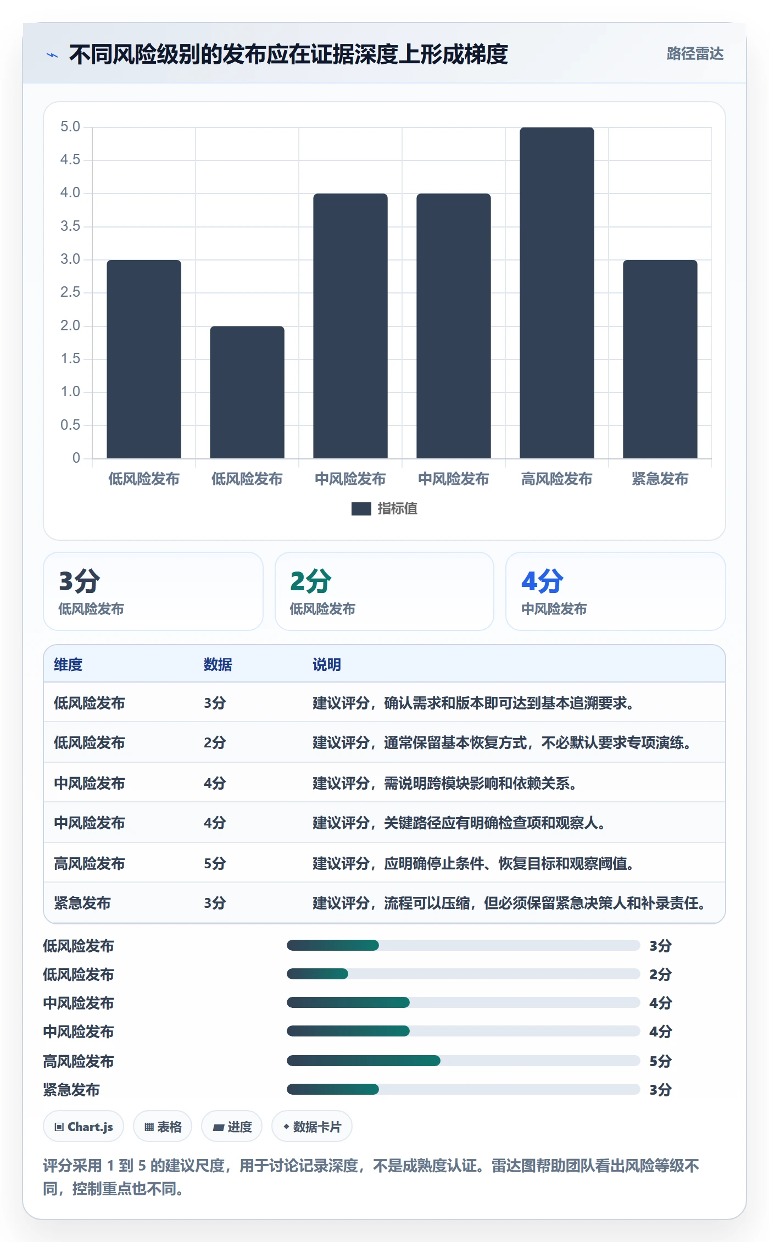Select the row about 紧急决策人和补录责任

[x=384, y=903]
